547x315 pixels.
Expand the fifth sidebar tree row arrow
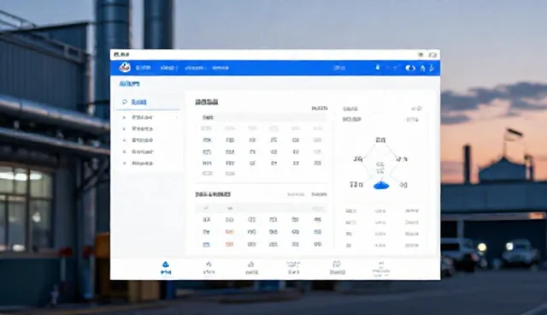click(x=124, y=163)
